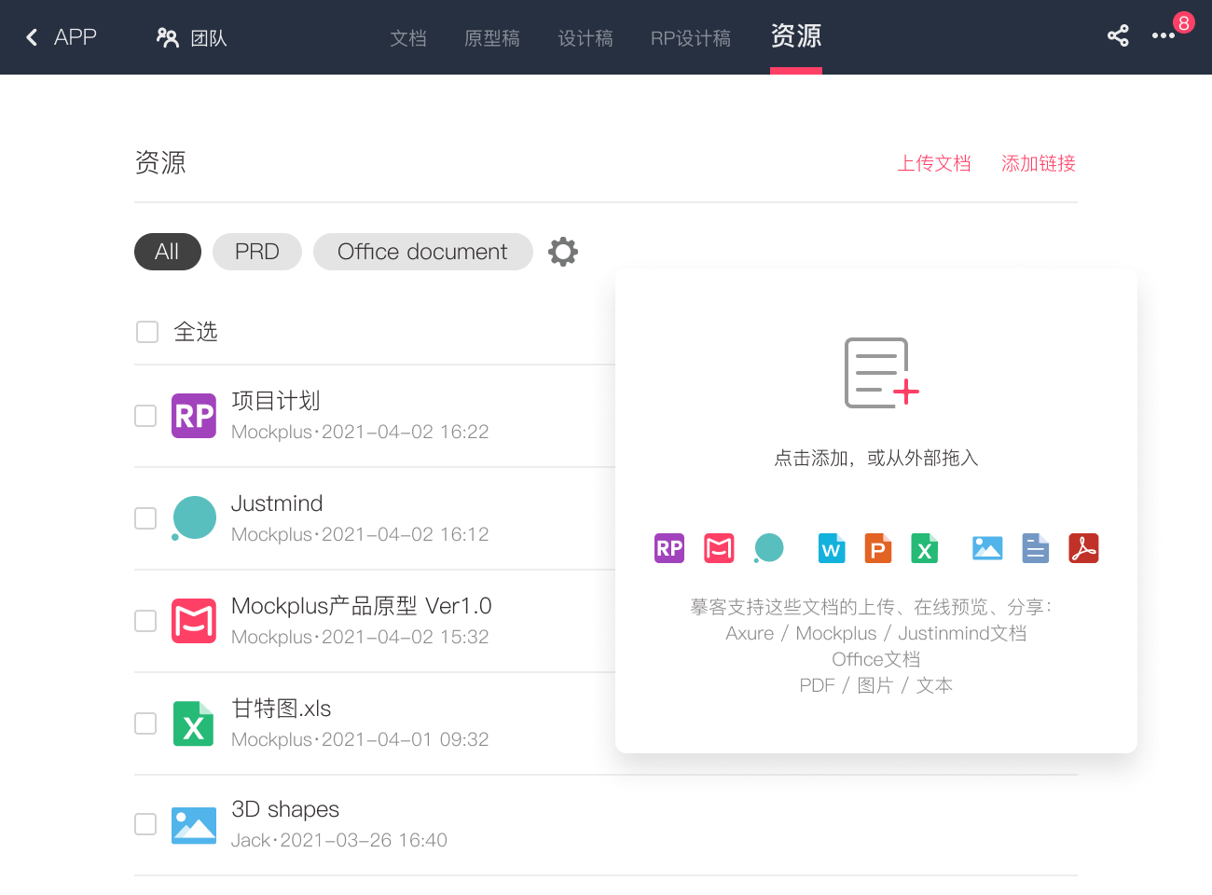Open the more options (...) menu
The height and width of the screenshot is (895, 1212).
1163,36
